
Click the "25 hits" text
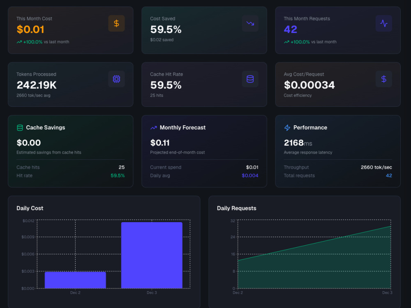[x=157, y=95]
